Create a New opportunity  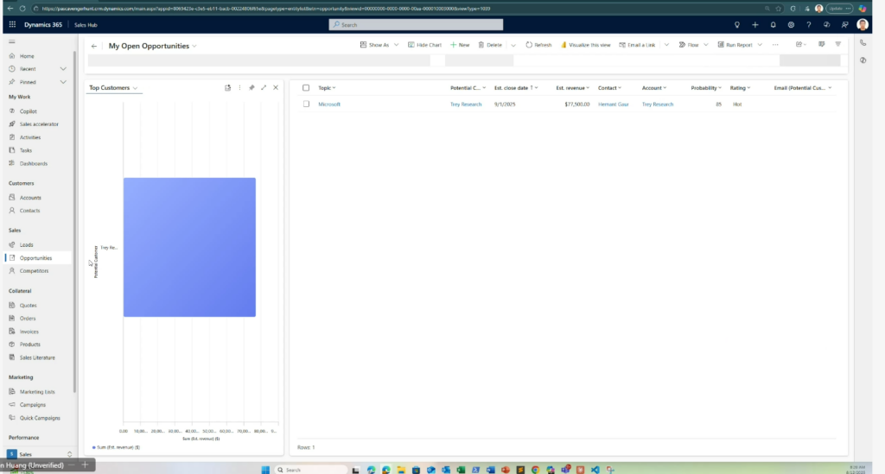[x=460, y=45]
